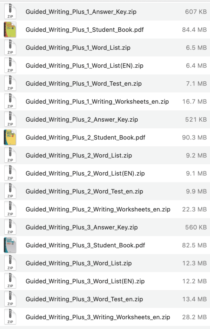Click the ZIP icon beside Guided_Writing_Plus_2_Answer_Key

click(10, 119)
